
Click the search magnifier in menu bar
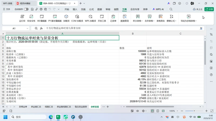point(171,9)
